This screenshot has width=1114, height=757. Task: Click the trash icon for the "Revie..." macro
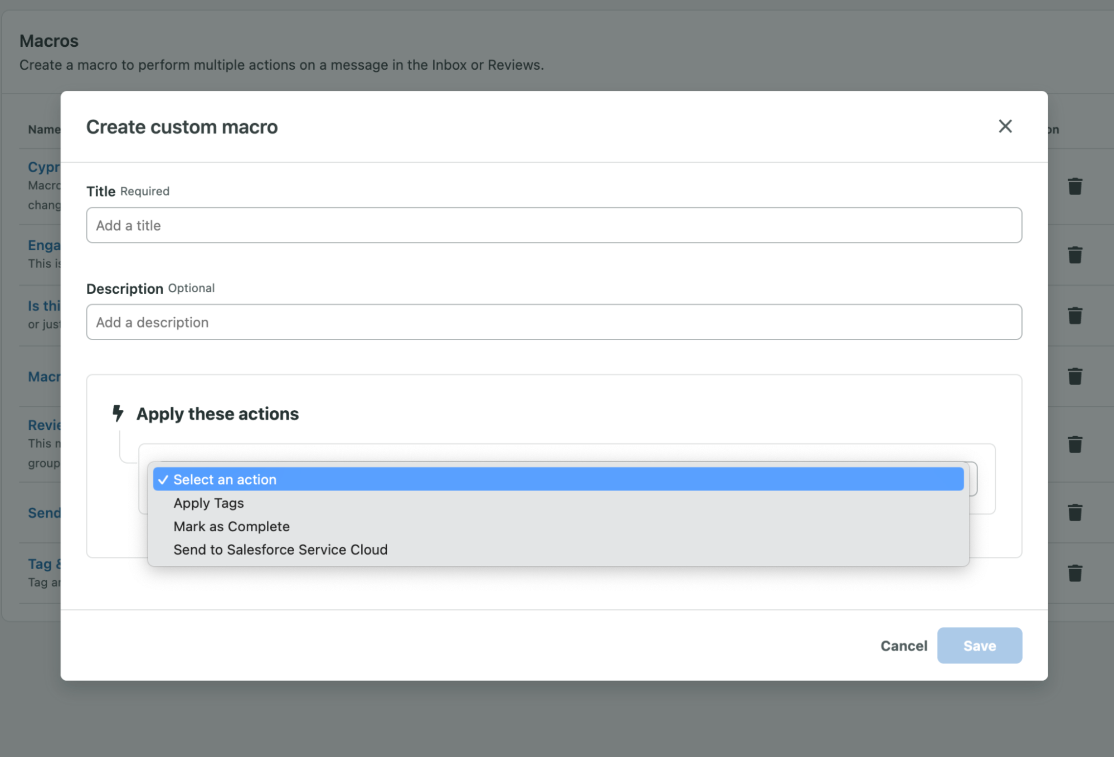1076,444
